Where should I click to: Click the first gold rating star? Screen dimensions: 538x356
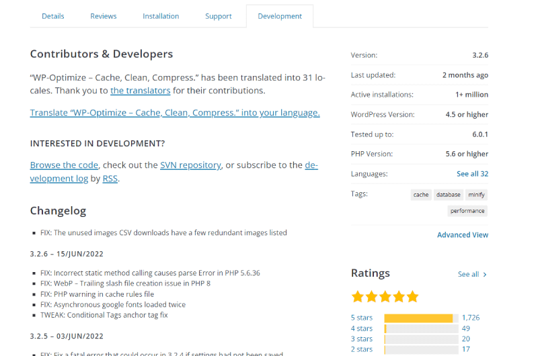point(358,296)
